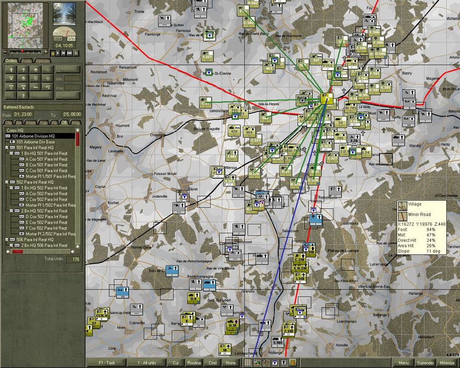Toggle the Win indicator on the morale gauge
The height and width of the screenshot is (368, 460).
(71, 38)
